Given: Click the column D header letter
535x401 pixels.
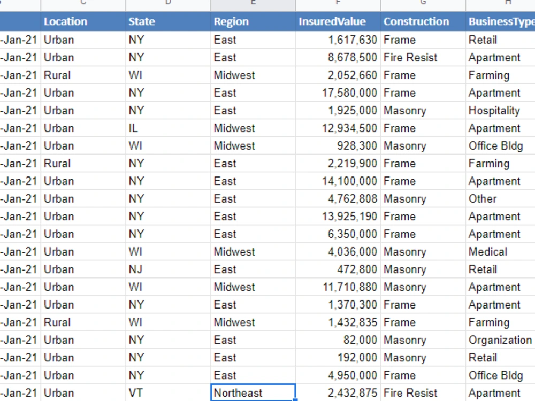Looking at the screenshot, I should pos(168,3).
